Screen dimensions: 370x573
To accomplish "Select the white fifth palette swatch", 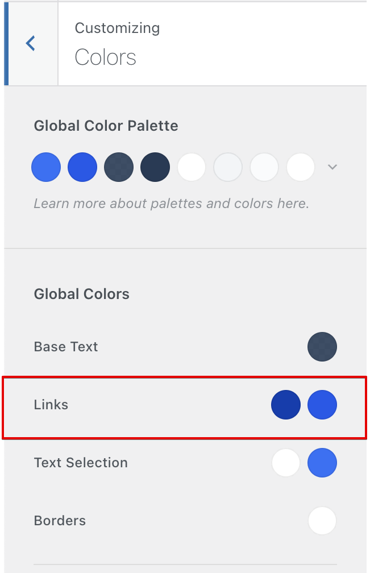I will [x=192, y=167].
